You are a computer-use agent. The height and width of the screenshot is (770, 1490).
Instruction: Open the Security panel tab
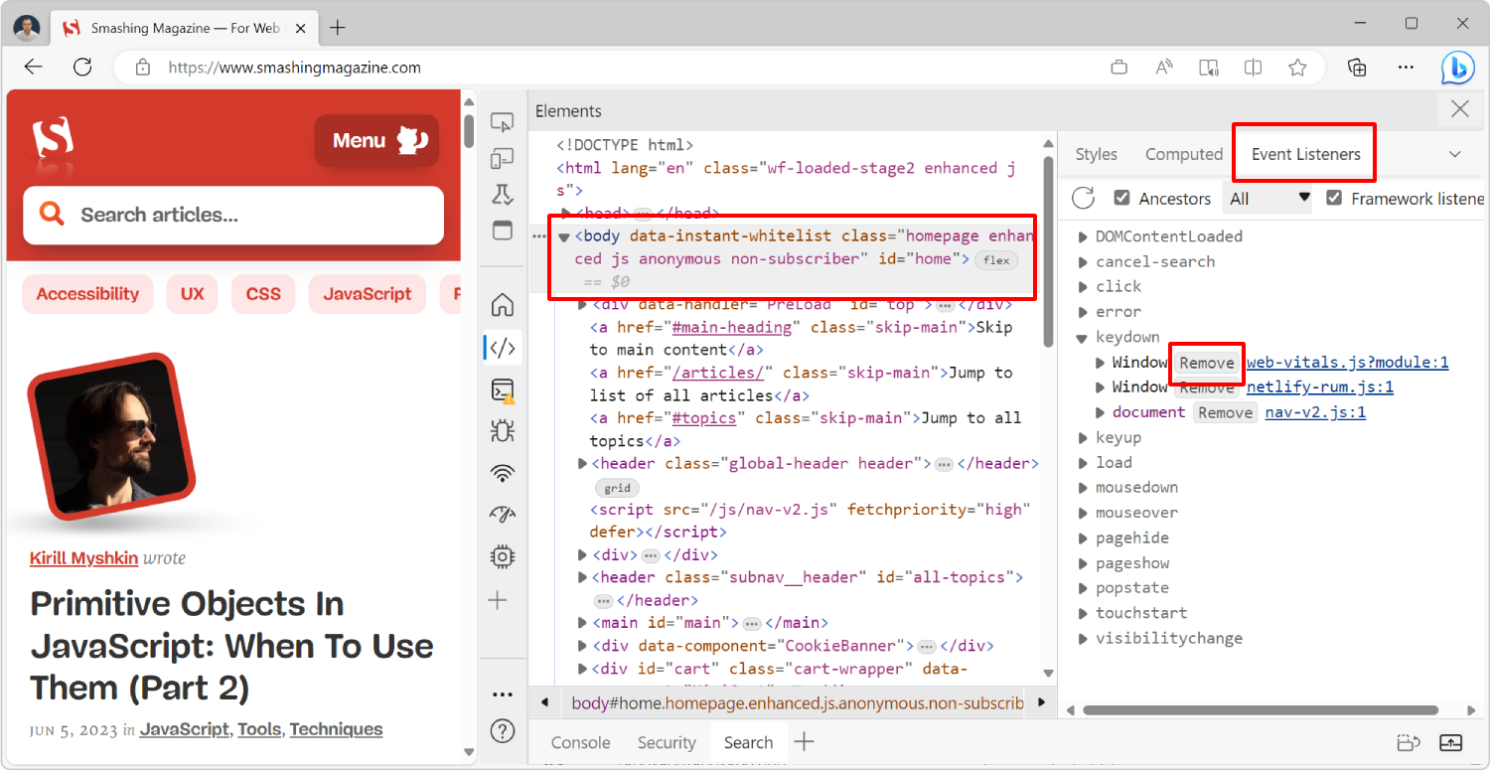coord(666,741)
